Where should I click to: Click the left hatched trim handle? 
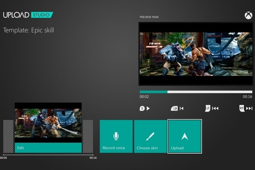(x=8, y=137)
